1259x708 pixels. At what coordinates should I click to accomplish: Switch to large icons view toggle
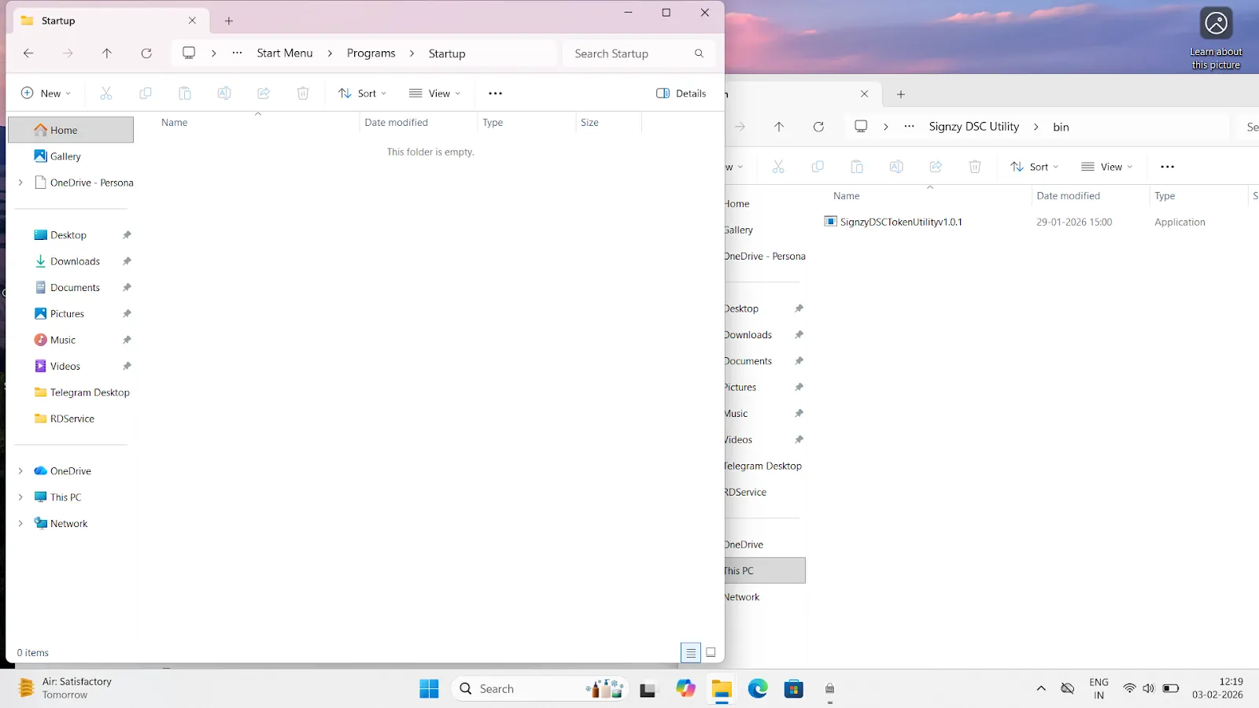click(711, 652)
